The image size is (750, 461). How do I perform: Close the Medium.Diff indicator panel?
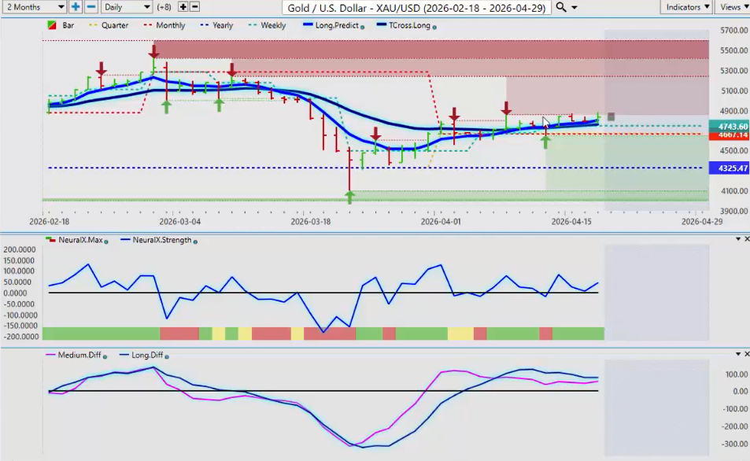coord(745,355)
